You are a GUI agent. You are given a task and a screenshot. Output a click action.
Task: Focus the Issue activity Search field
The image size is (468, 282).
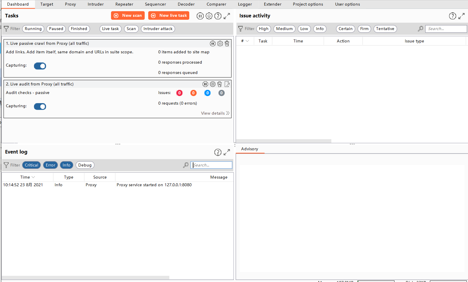pyautogui.click(x=446, y=29)
